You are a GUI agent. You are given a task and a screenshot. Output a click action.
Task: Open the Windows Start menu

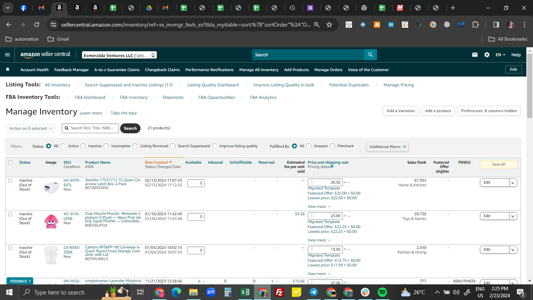[x=9, y=292]
